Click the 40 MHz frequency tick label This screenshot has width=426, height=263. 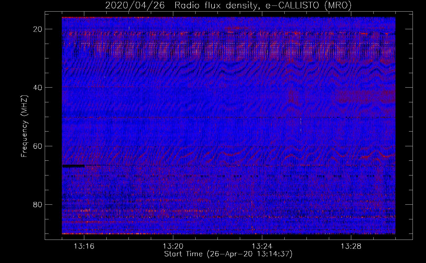(x=38, y=88)
